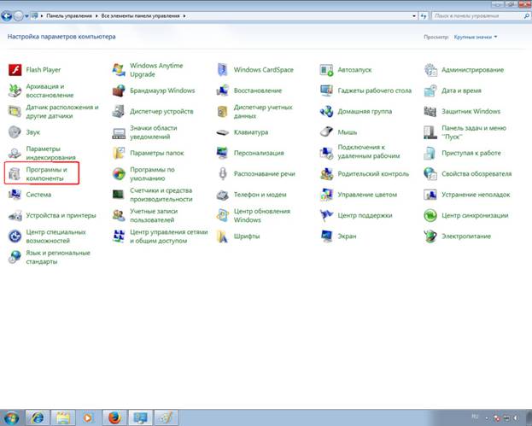
Task: Open the Мышь icon
Action: pyautogui.click(x=326, y=132)
